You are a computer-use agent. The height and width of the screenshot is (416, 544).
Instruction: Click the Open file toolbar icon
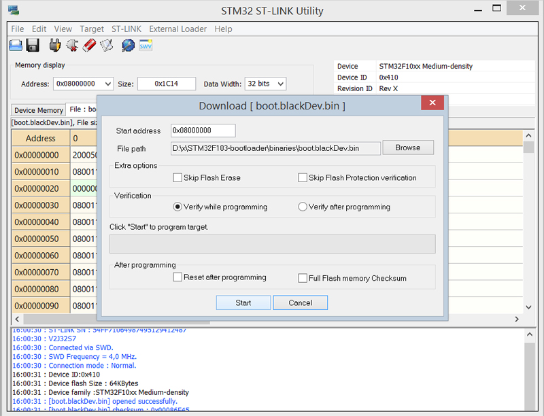pyautogui.click(x=16, y=46)
